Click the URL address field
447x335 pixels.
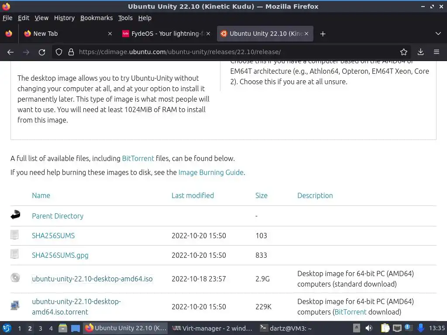tap(231, 52)
